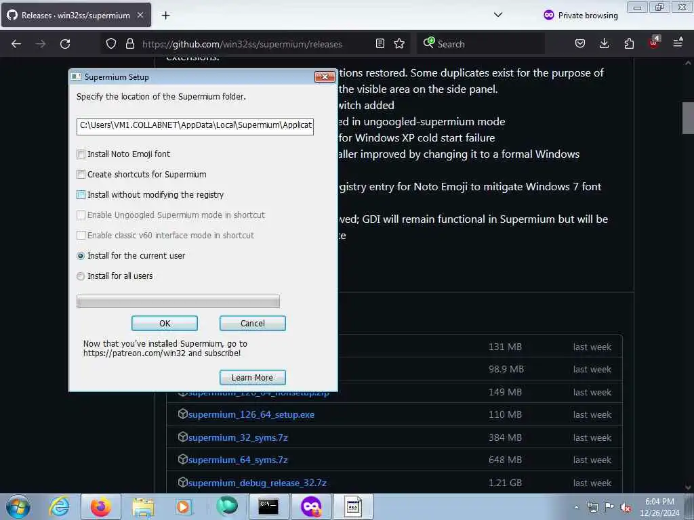Click Cancel in Supermium Setup

point(253,323)
